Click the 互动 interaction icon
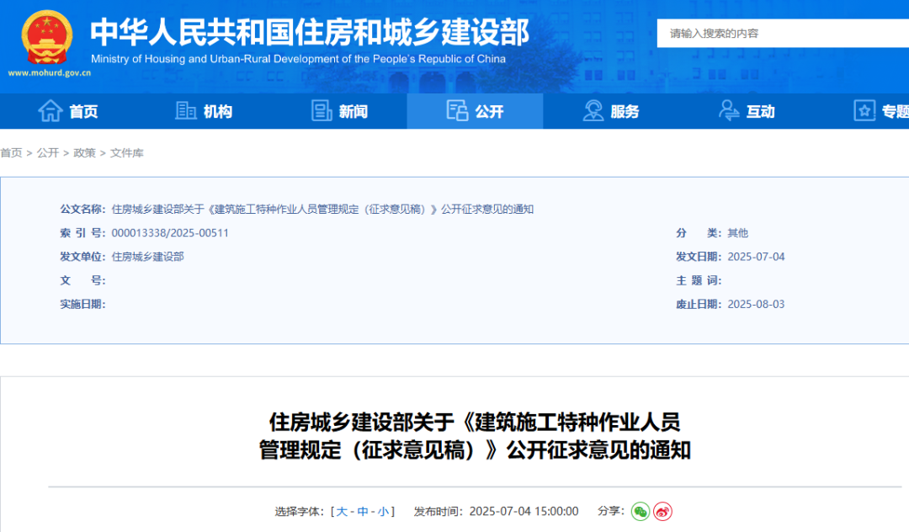 729,110
